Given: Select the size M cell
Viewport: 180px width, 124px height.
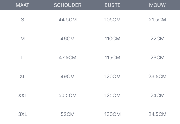Looking at the screenshot, I should [x=23, y=39].
